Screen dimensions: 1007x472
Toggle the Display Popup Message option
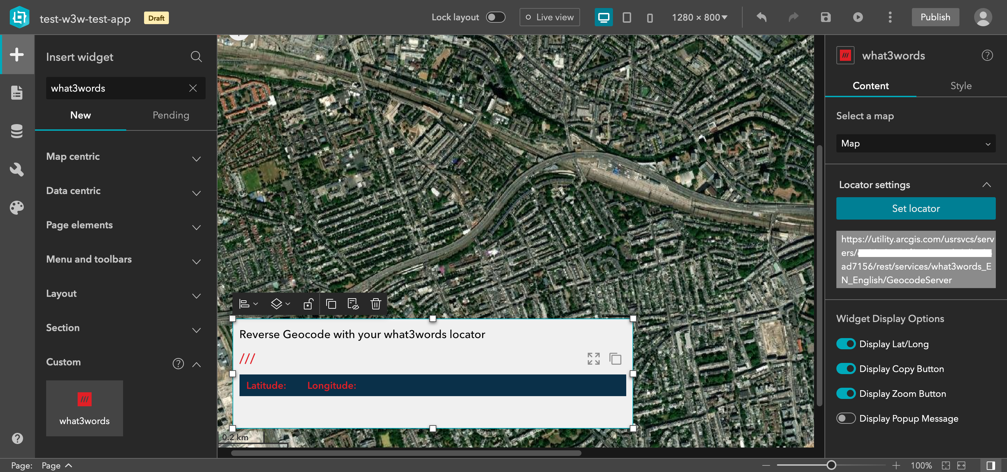coord(846,418)
